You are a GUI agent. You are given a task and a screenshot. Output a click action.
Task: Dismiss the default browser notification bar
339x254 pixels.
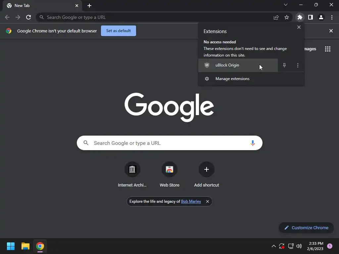pos(331,31)
